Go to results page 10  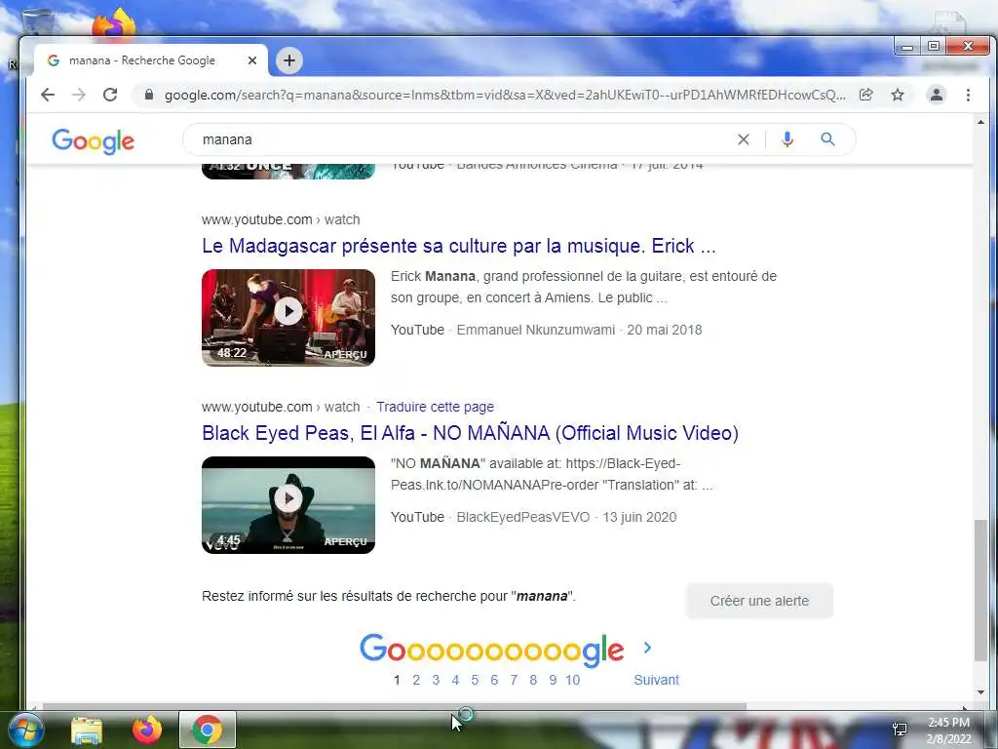point(573,680)
